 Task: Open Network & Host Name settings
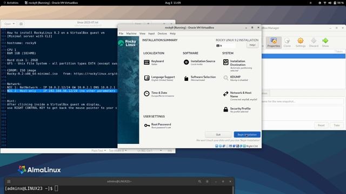[x=240, y=96]
